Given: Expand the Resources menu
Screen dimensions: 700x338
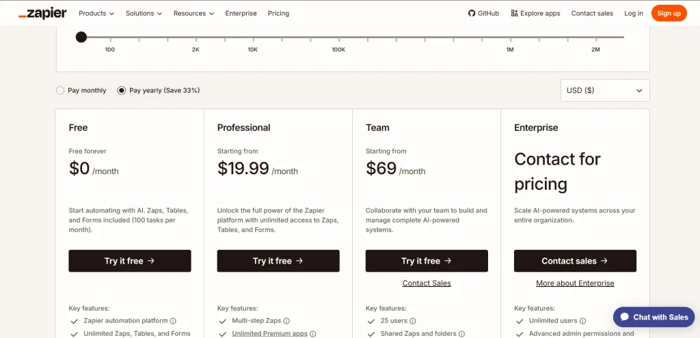Looking at the screenshot, I should click(193, 14).
